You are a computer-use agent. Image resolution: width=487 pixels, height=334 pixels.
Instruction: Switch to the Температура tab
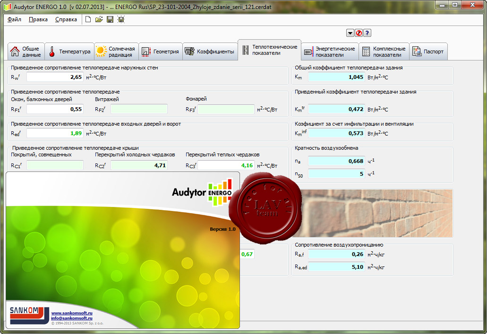pyautogui.click(x=70, y=51)
